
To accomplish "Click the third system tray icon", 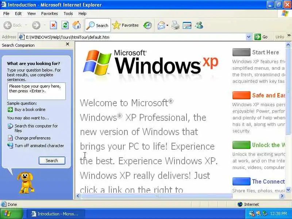I will 265,214.
